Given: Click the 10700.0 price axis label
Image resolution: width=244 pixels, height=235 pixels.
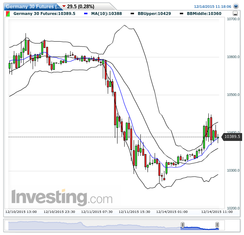Looking at the screenshot, I should [233, 19].
